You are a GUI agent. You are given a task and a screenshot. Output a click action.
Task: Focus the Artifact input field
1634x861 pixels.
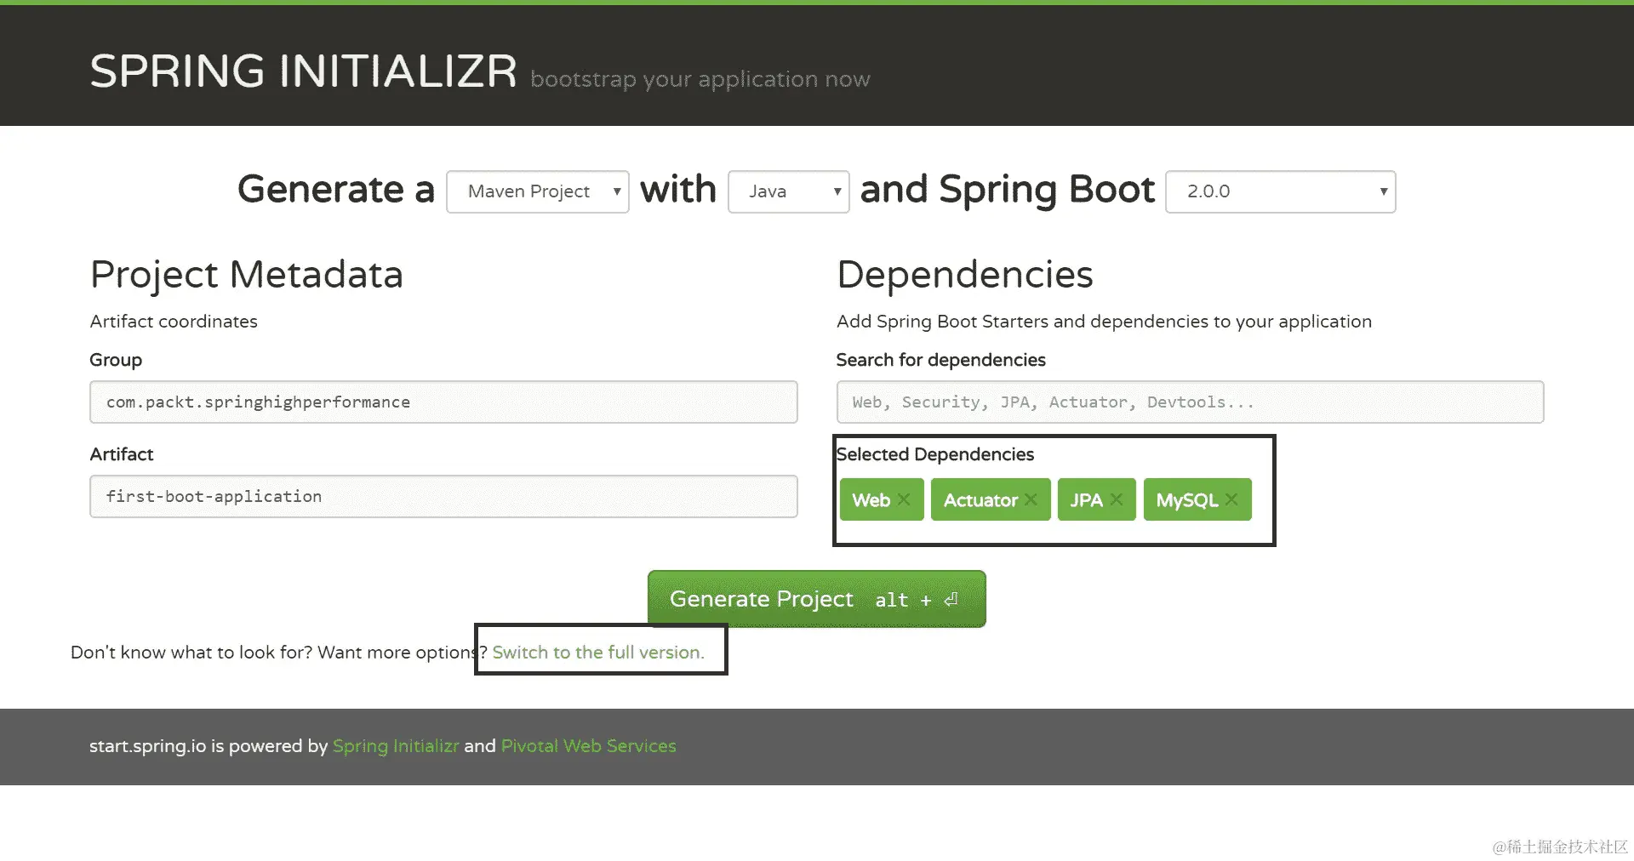[x=443, y=496]
